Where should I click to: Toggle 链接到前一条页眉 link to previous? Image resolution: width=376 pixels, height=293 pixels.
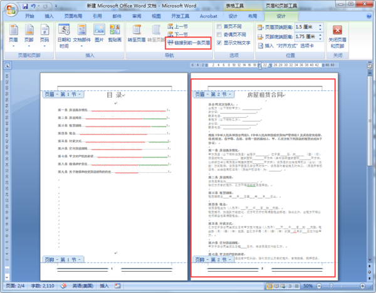pos(188,43)
